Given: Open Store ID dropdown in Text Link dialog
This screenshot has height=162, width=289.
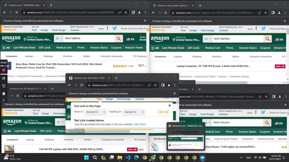Looking at the screenshot, I should (x=95, y=112).
